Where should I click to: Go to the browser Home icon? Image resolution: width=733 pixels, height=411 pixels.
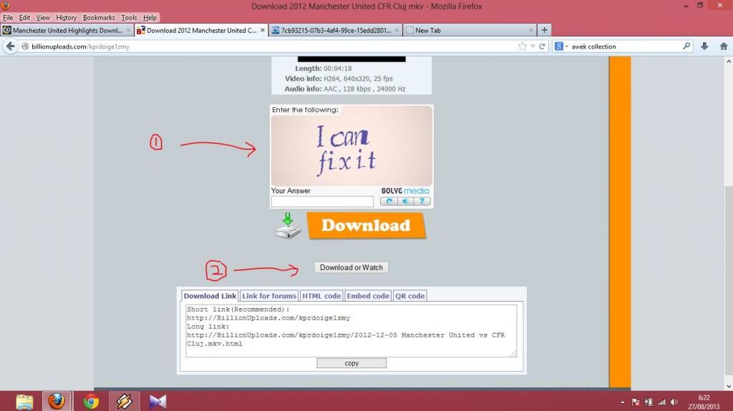pos(724,46)
